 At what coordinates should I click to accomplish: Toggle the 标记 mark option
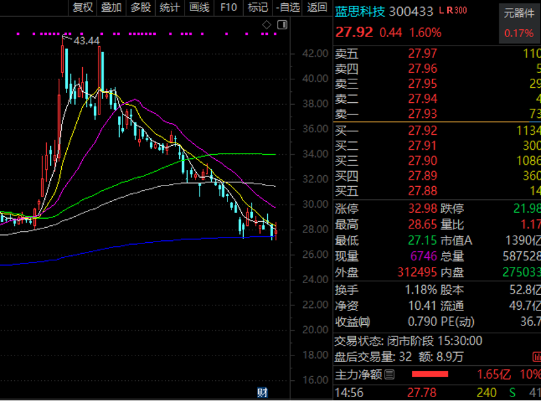(x=258, y=7)
